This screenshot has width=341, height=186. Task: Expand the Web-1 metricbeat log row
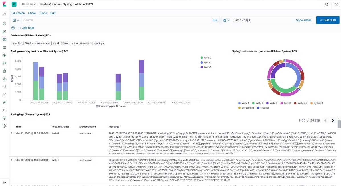click(x=12, y=160)
